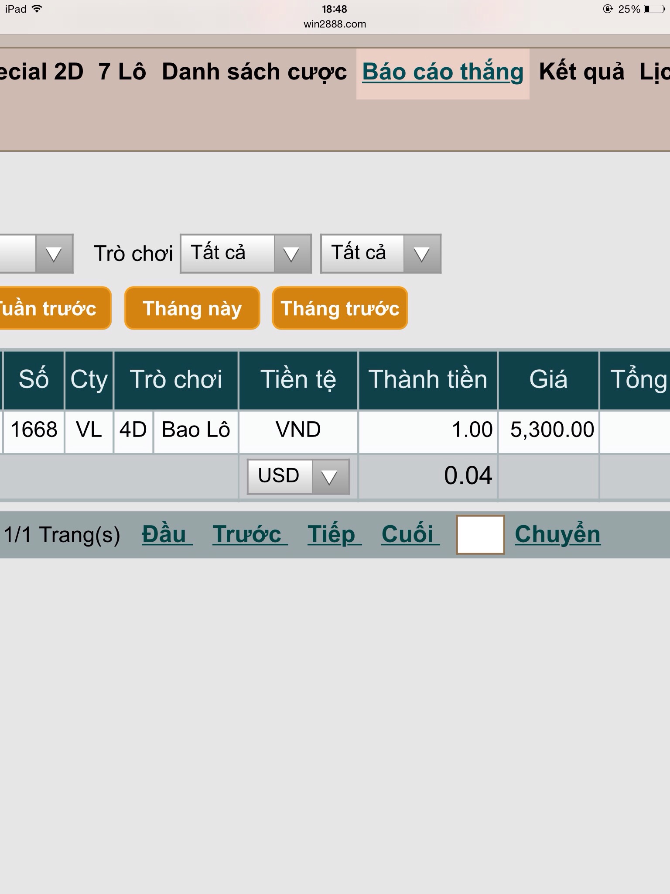The height and width of the screenshot is (894, 670).
Task: Open the 7 Lô menu item
Action: (122, 72)
